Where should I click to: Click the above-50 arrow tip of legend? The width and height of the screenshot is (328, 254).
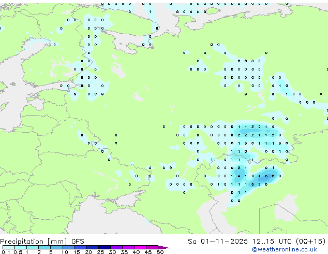pos(164,247)
